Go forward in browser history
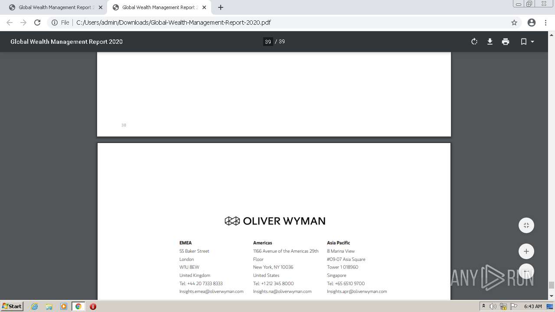 [23, 23]
